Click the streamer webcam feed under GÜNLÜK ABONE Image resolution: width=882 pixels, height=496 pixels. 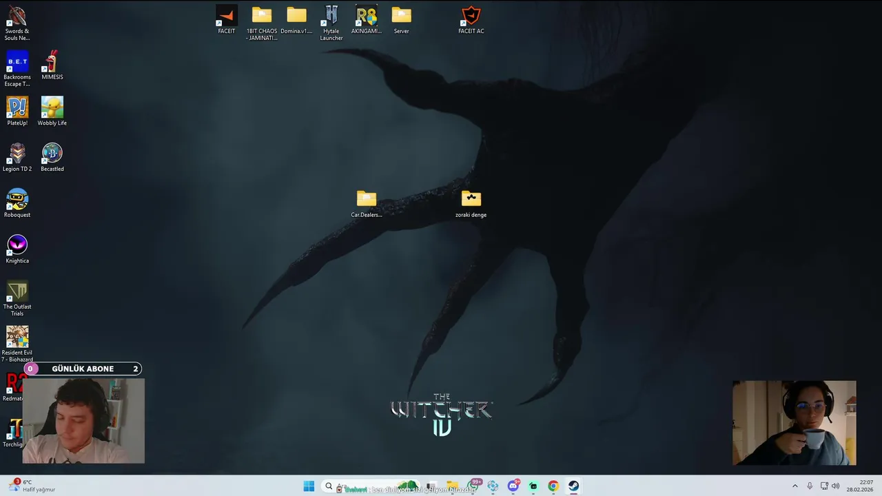pyautogui.click(x=84, y=420)
